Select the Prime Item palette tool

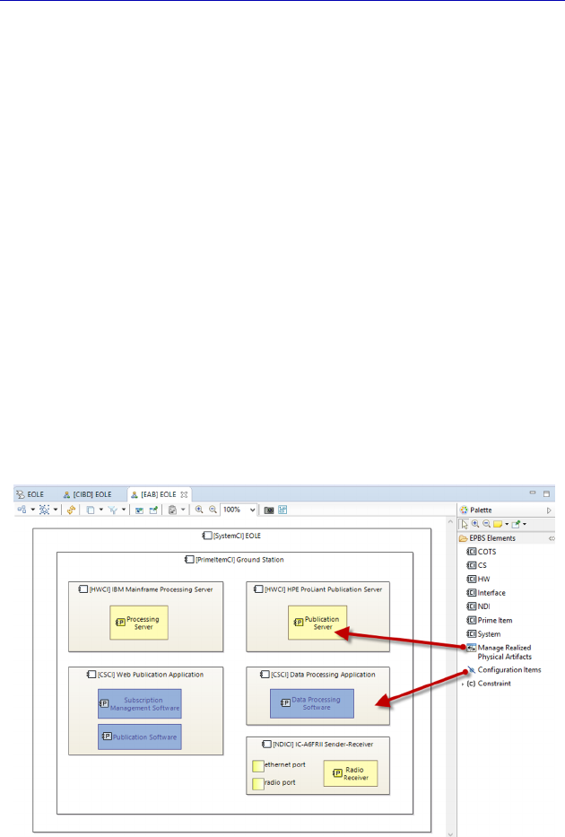(x=490, y=620)
